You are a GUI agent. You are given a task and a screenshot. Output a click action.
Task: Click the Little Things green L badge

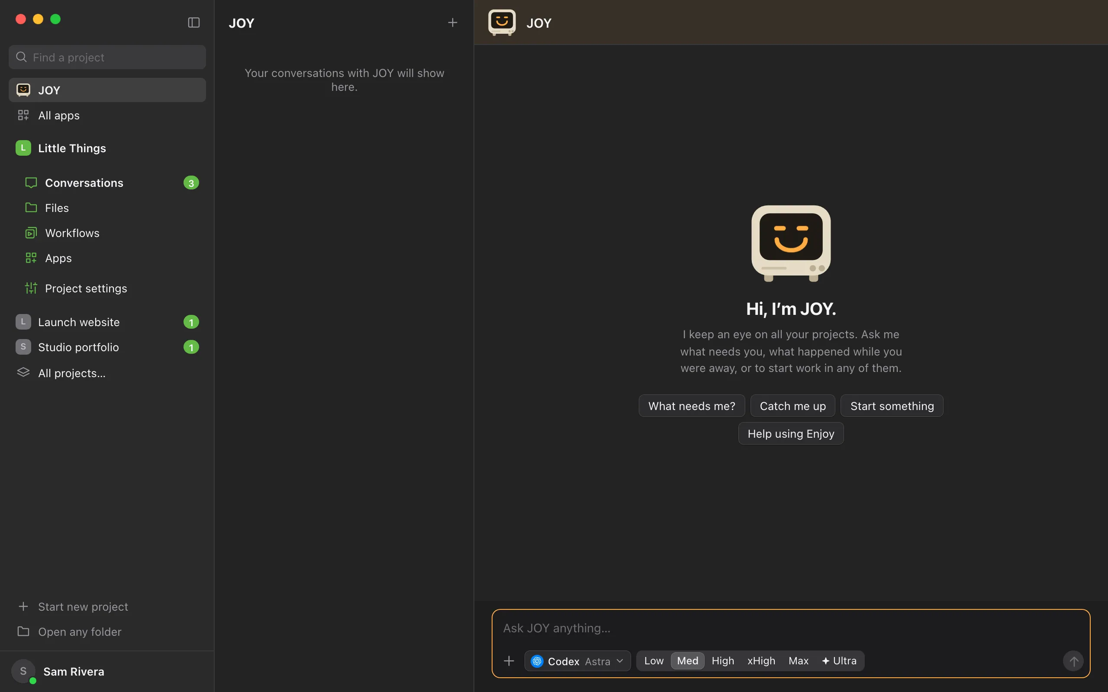coord(23,148)
